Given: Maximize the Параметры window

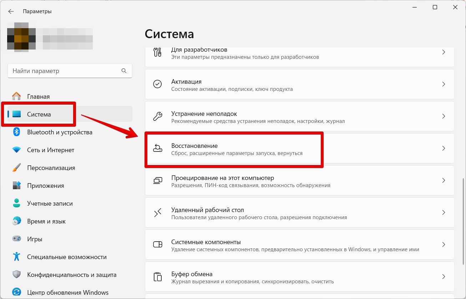Looking at the screenshot, I should pyautogui.click(x=435, y=7).
